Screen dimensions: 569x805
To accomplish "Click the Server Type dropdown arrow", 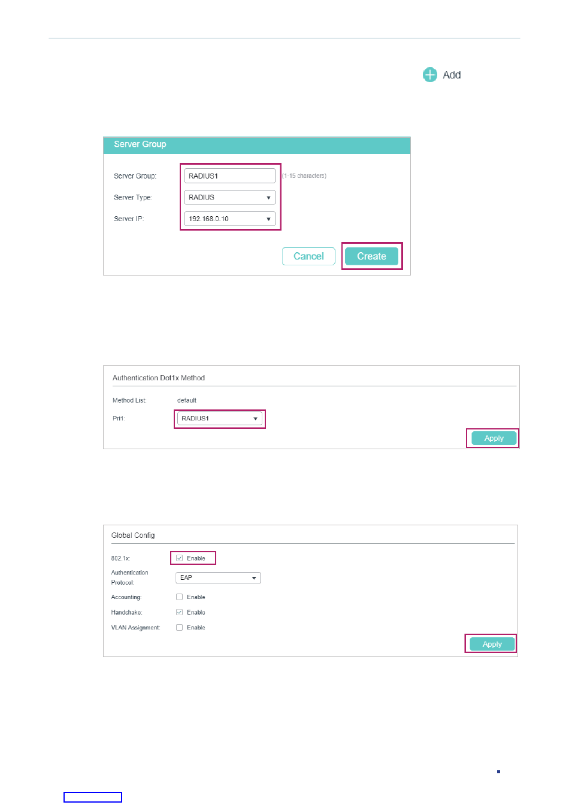I will [x=268, y=198].
